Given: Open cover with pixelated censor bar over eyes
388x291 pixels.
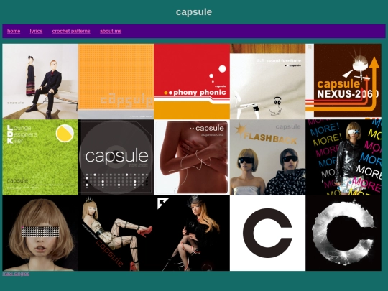Looking at the screenshot, I should click(40, 233).
